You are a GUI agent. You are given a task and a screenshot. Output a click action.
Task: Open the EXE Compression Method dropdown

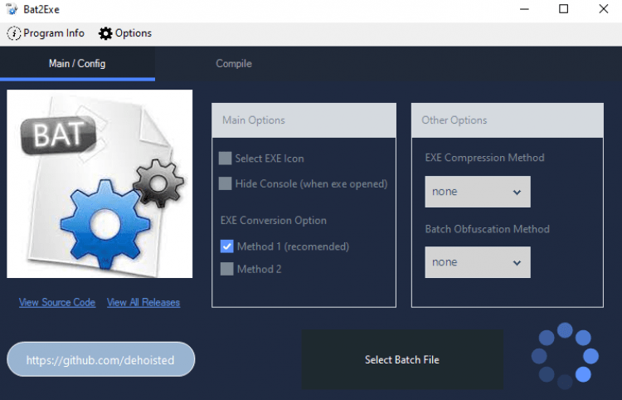(477, 192)
